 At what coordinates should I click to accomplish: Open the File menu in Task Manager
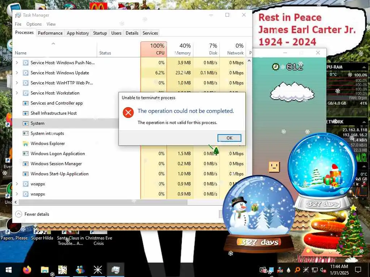pyautogui.click(x=18, y=24)
